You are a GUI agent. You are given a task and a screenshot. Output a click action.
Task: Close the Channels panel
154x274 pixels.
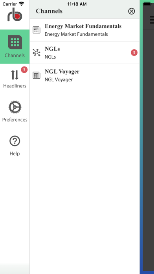(132, 11)
